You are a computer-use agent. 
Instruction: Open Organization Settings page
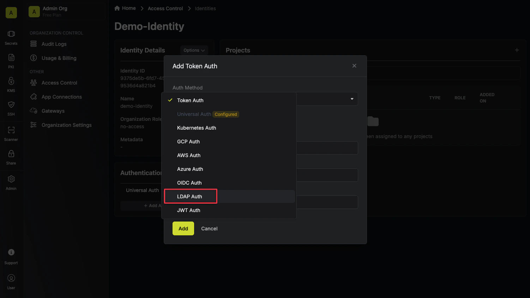click(66, 125)
